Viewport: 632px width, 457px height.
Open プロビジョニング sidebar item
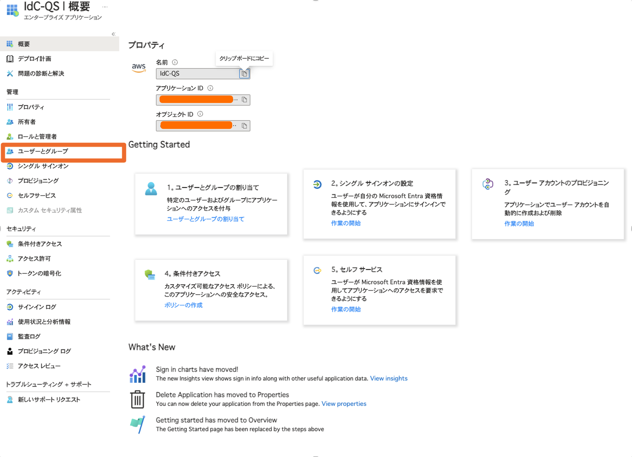(x=38, y=181)
